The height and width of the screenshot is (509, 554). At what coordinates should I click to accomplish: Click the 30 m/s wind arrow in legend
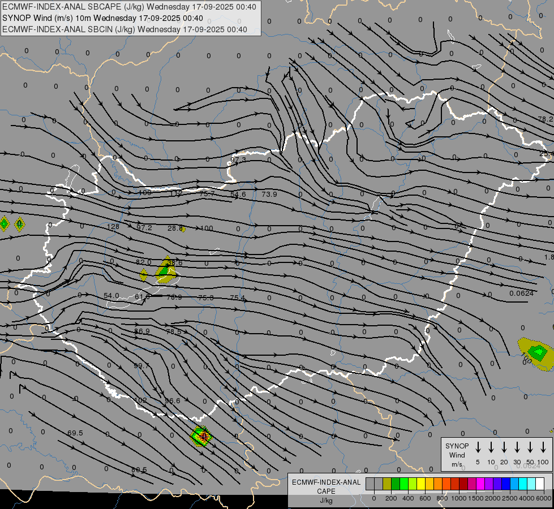tap(517, 447)
